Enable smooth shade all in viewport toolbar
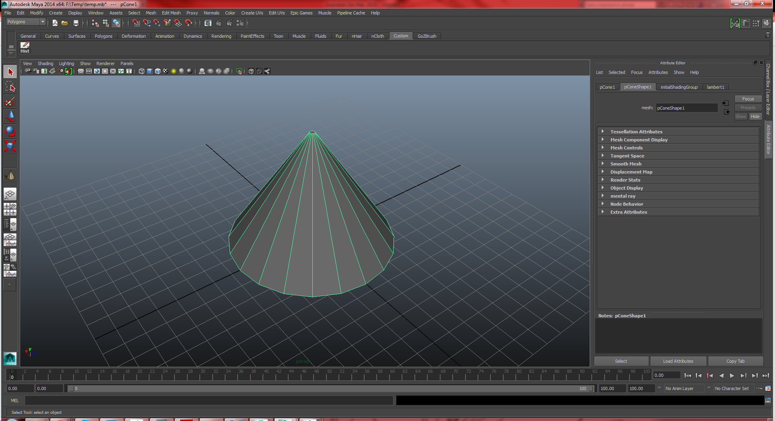775x421 pixels. click(149, 71)
